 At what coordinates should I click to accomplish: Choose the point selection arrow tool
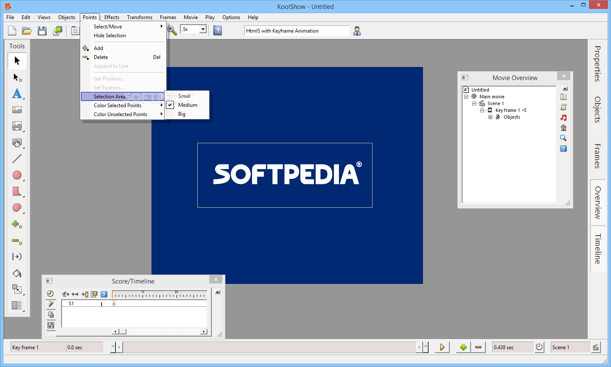17,77
